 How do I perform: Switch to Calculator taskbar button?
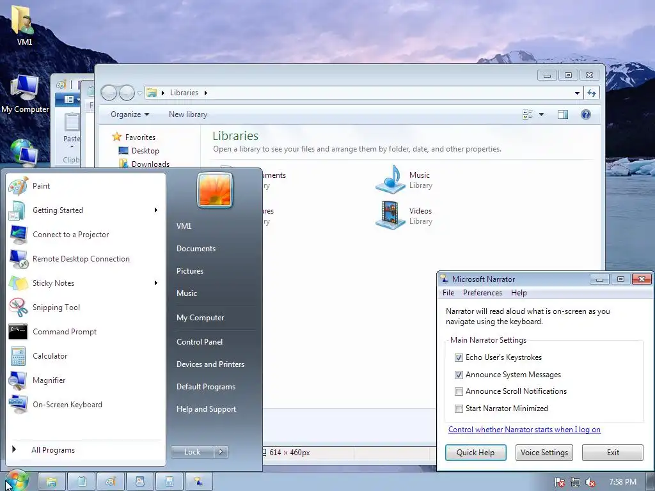170,481
